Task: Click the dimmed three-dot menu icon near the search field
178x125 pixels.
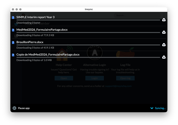Action: 164,15
